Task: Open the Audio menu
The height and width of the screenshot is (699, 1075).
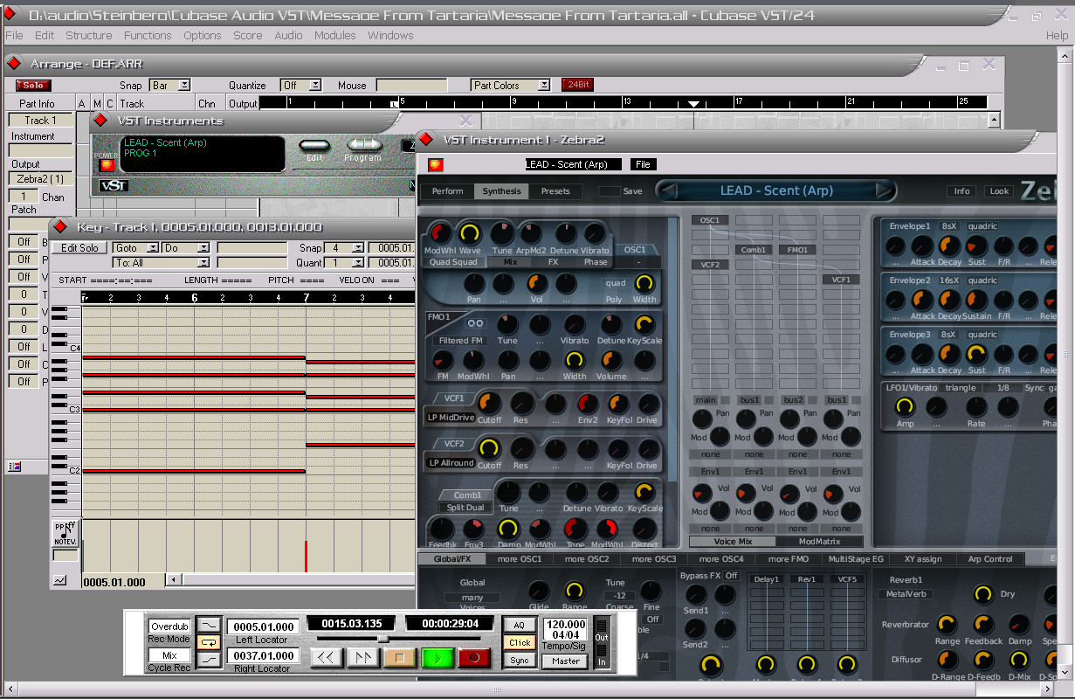Action: pyautogui.click(x=288, y=35)
